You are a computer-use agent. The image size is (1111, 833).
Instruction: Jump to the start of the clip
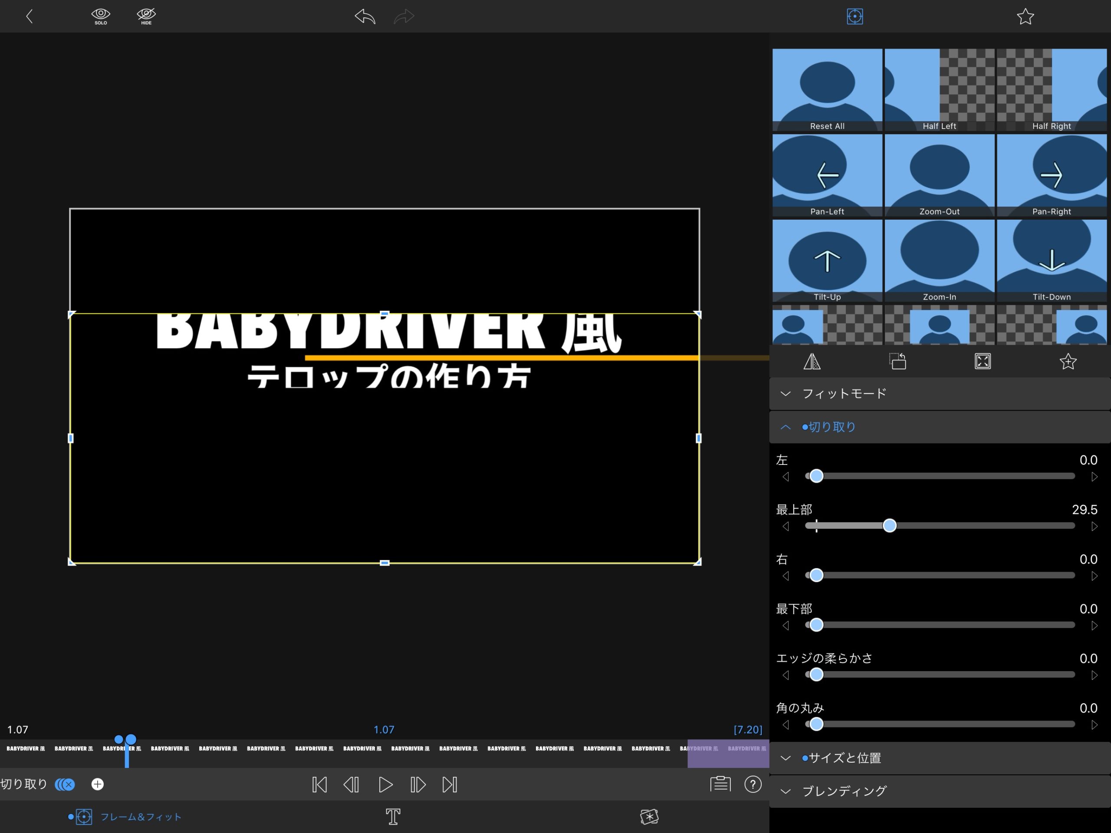click(319, 784)
